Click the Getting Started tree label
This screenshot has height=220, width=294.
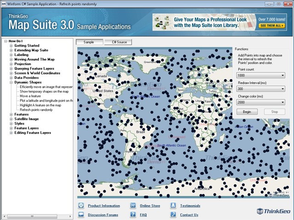27,46
